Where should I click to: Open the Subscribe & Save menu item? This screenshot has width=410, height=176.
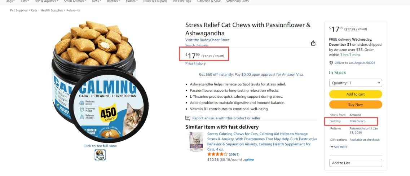pos(208,1)
